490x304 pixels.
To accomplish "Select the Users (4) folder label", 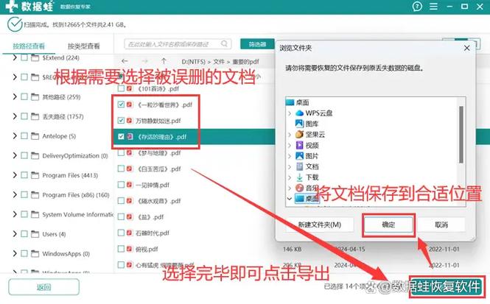I will pyautogui.click(x=54, y=234).
